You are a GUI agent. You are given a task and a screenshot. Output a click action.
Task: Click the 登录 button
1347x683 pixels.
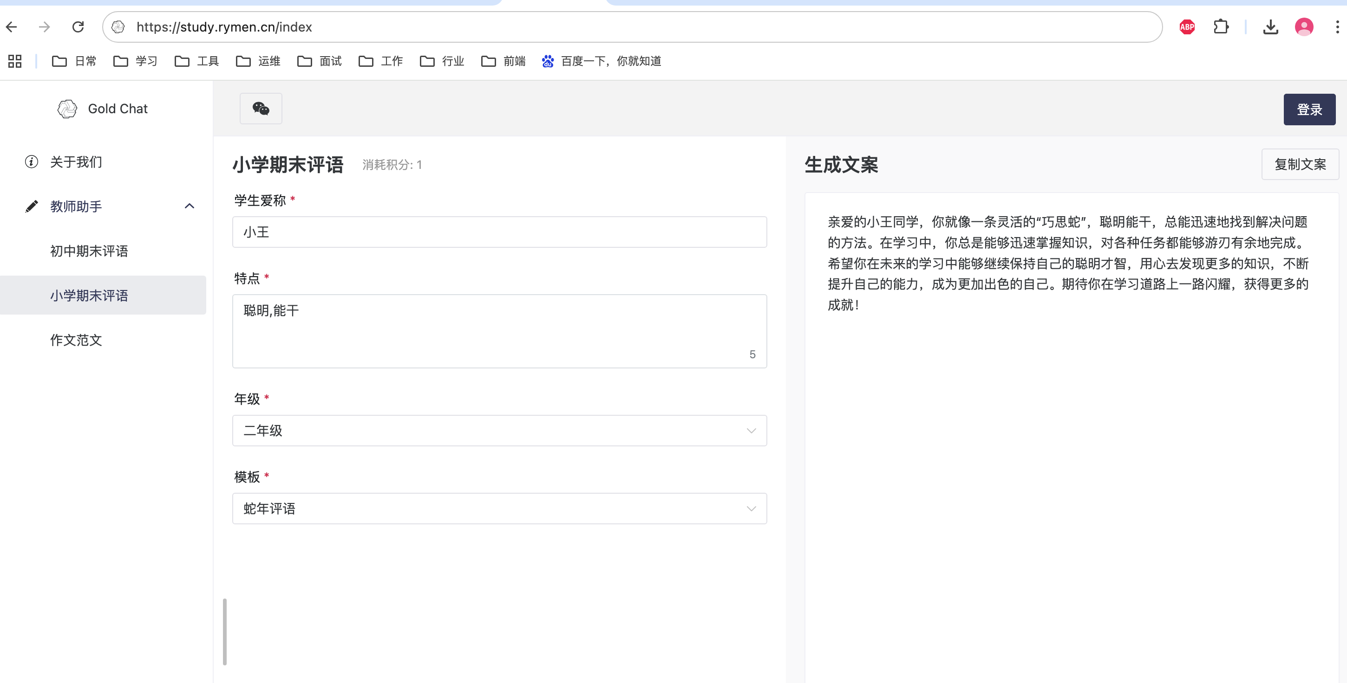[1309, 109]
